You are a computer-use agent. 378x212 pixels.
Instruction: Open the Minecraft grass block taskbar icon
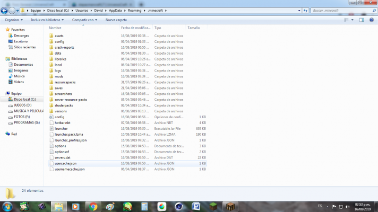point(213,207)
